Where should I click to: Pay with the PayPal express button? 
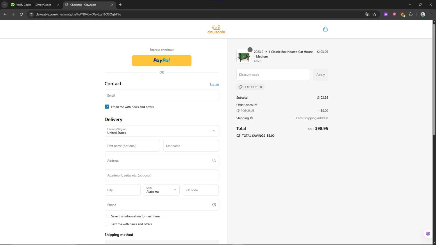coord(162,60)
